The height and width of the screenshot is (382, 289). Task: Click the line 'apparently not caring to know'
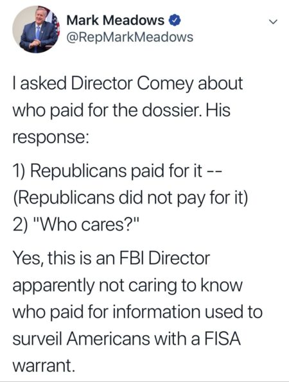click(x=127, y=286)
